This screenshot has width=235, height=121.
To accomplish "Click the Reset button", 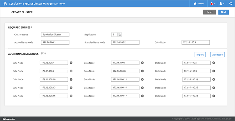I will pos(210,12).
